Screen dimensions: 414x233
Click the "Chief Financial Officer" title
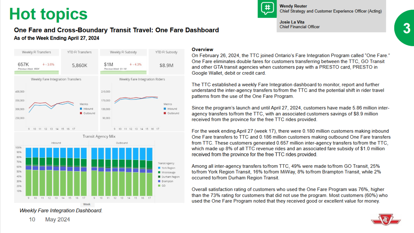(x=300, y=27)
